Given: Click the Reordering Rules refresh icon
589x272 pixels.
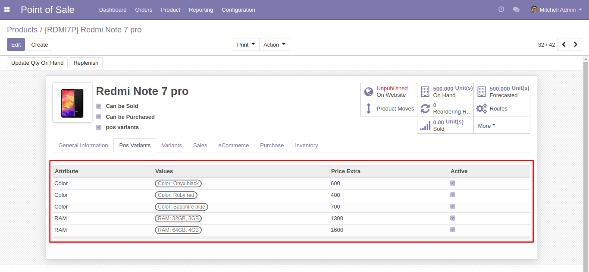Looking at the screenshot, I should click(425, 108).
